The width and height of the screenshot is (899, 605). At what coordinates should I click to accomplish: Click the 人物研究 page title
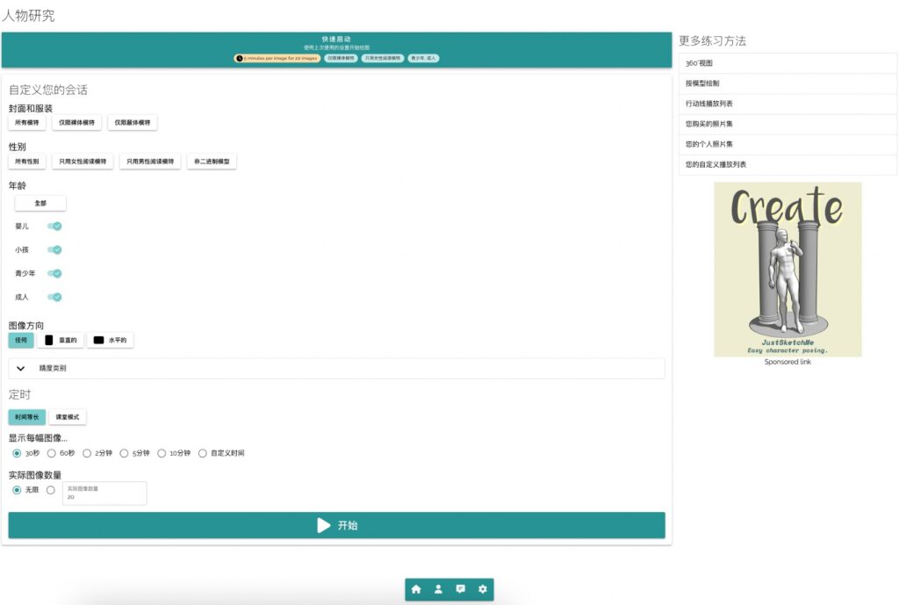coord(29,16)
